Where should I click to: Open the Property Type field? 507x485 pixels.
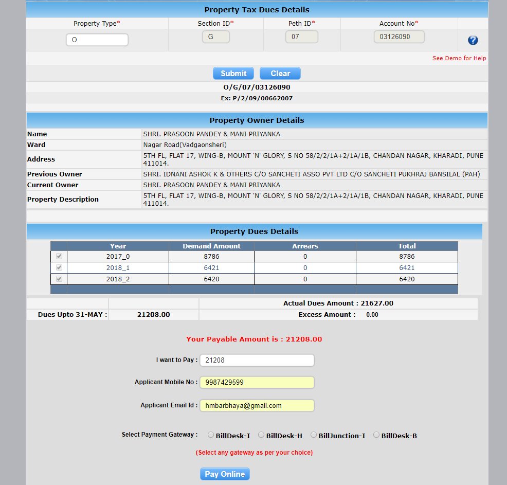tap(97, 40)
